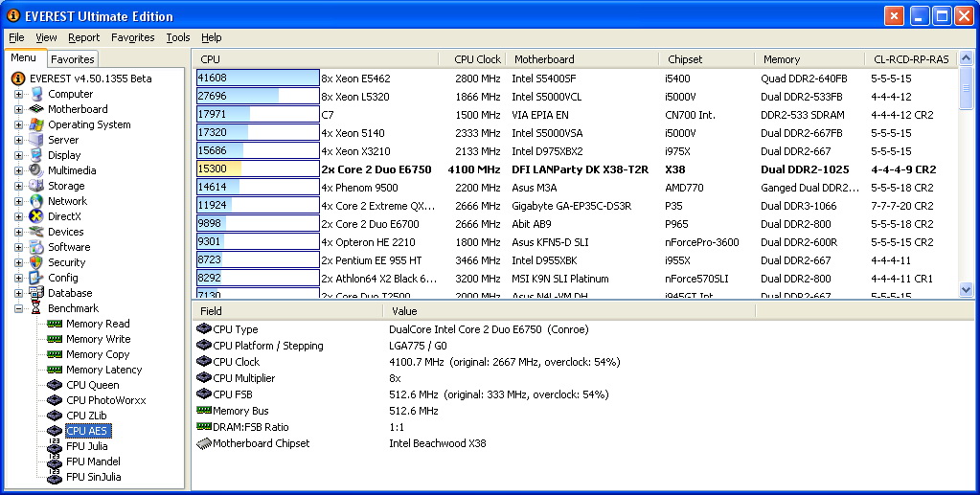Select the CPU AES benchmark

click(87, 431)
